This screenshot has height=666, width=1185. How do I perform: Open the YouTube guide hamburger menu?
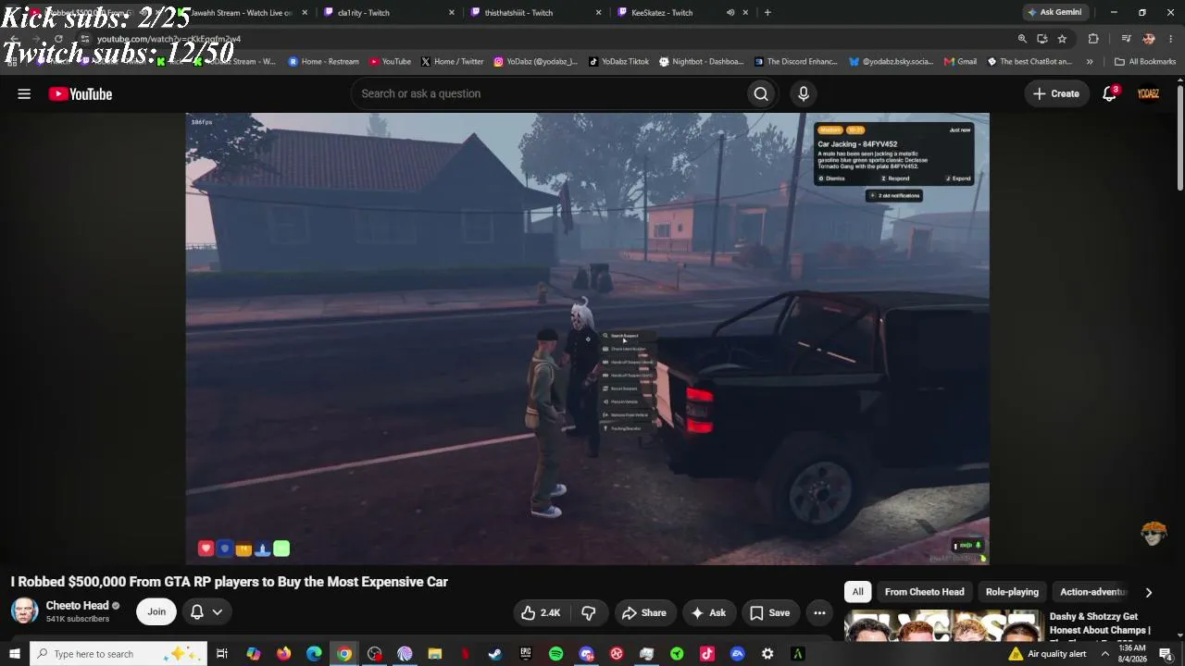24,93
